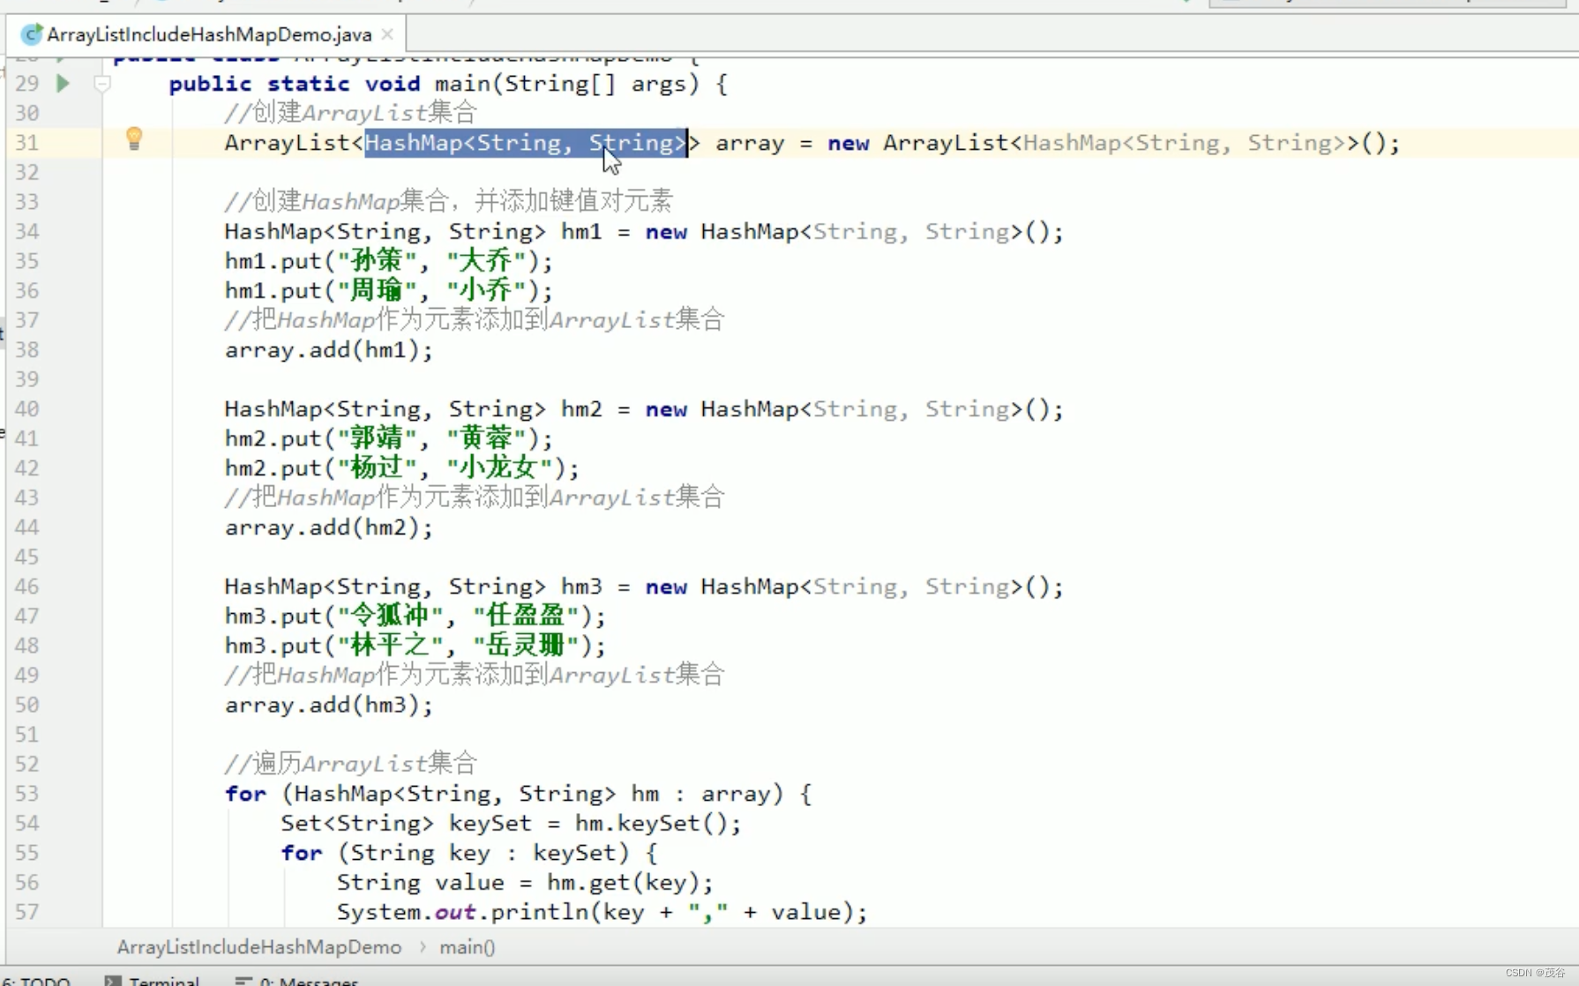Click the highlighted "HashMap<String, String>" selection on line 31

526,143
